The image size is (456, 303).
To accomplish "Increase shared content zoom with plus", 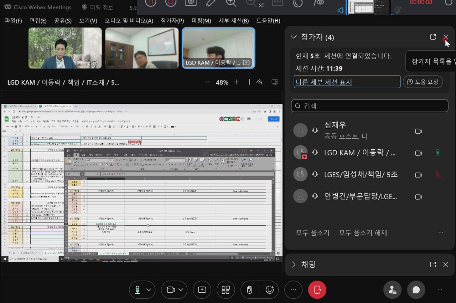I will coord(237,82).
